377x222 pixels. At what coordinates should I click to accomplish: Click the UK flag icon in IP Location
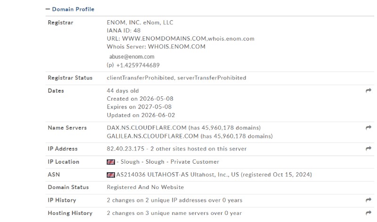pos(111,162)
